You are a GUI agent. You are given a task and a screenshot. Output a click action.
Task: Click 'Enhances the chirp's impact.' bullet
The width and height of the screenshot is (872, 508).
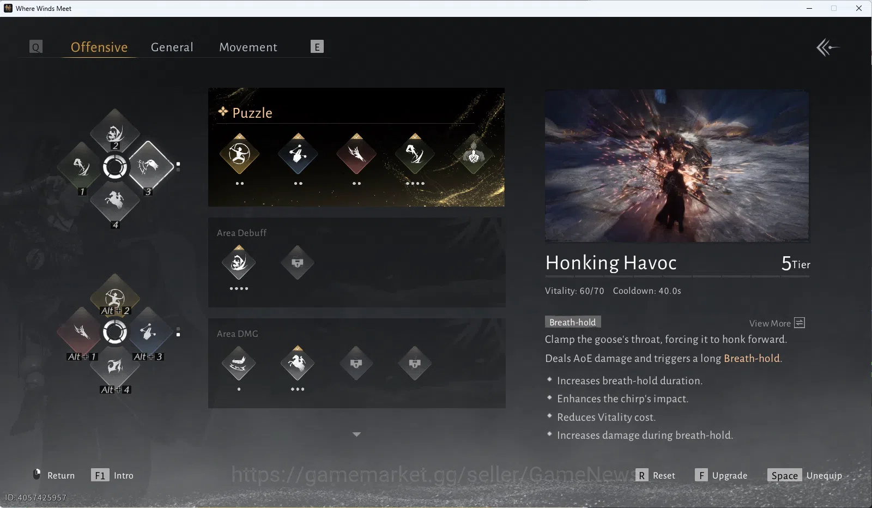[622, 399]
